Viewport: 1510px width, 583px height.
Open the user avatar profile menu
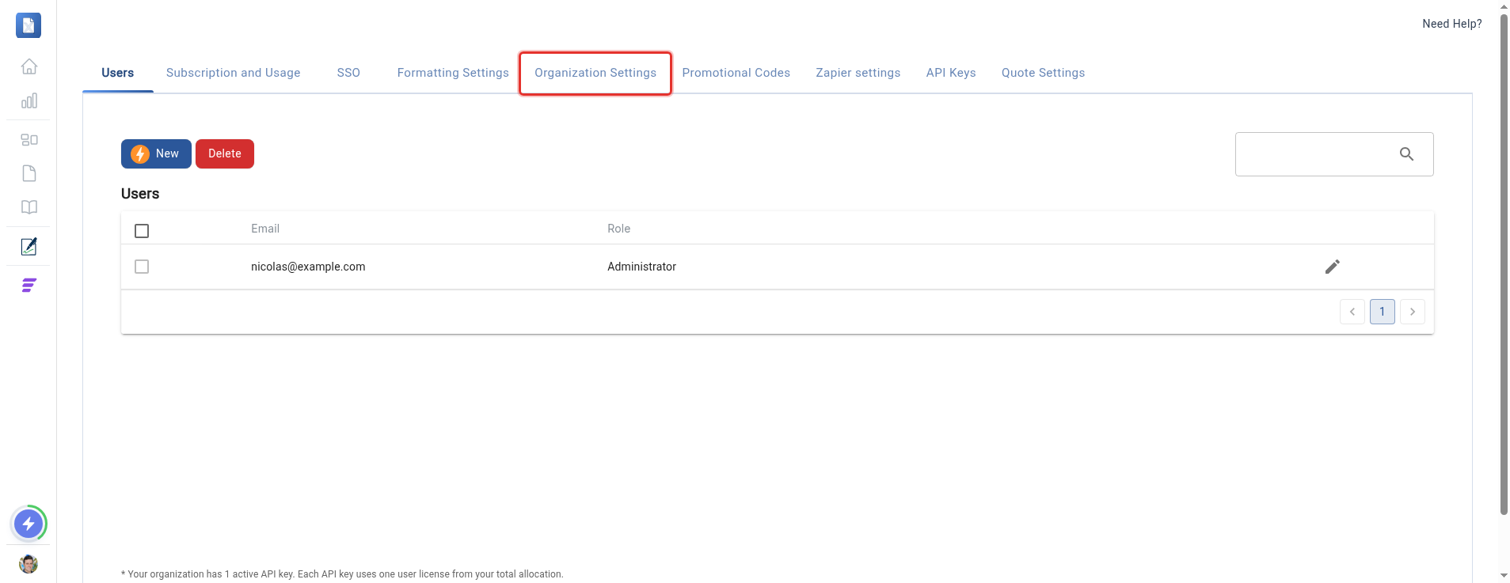[x=29, y=564]
